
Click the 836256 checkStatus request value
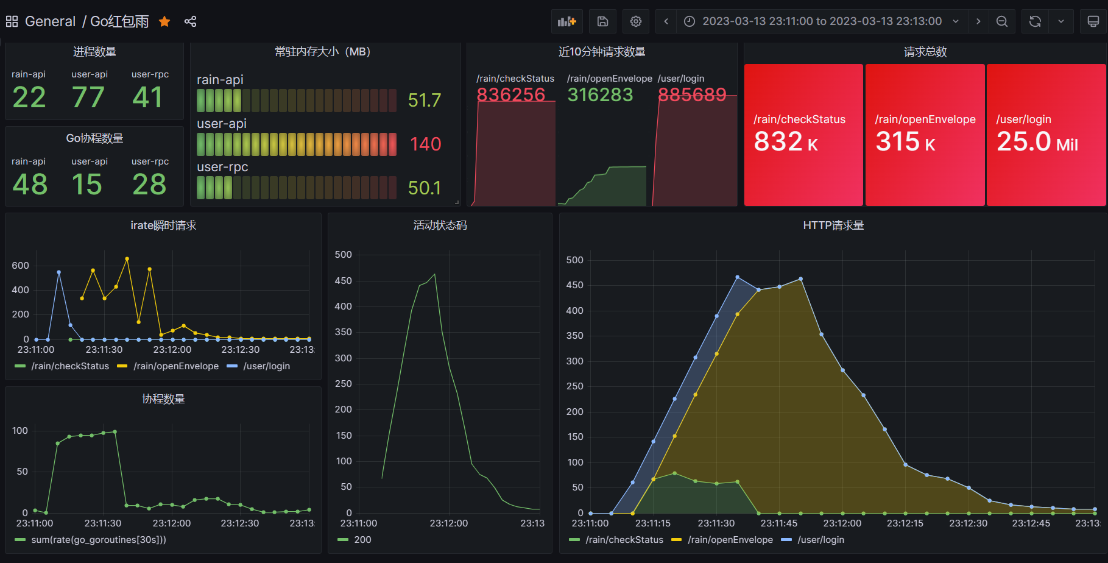tap(511, 95)
